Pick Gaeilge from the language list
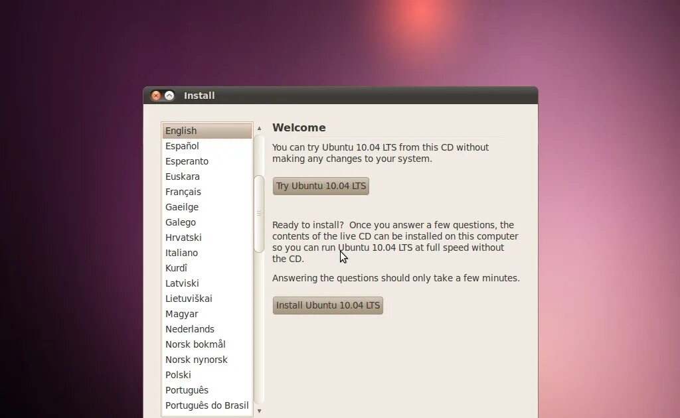Image resolution: width=680 pixels, height=418 pixels. tap(207, 207)
